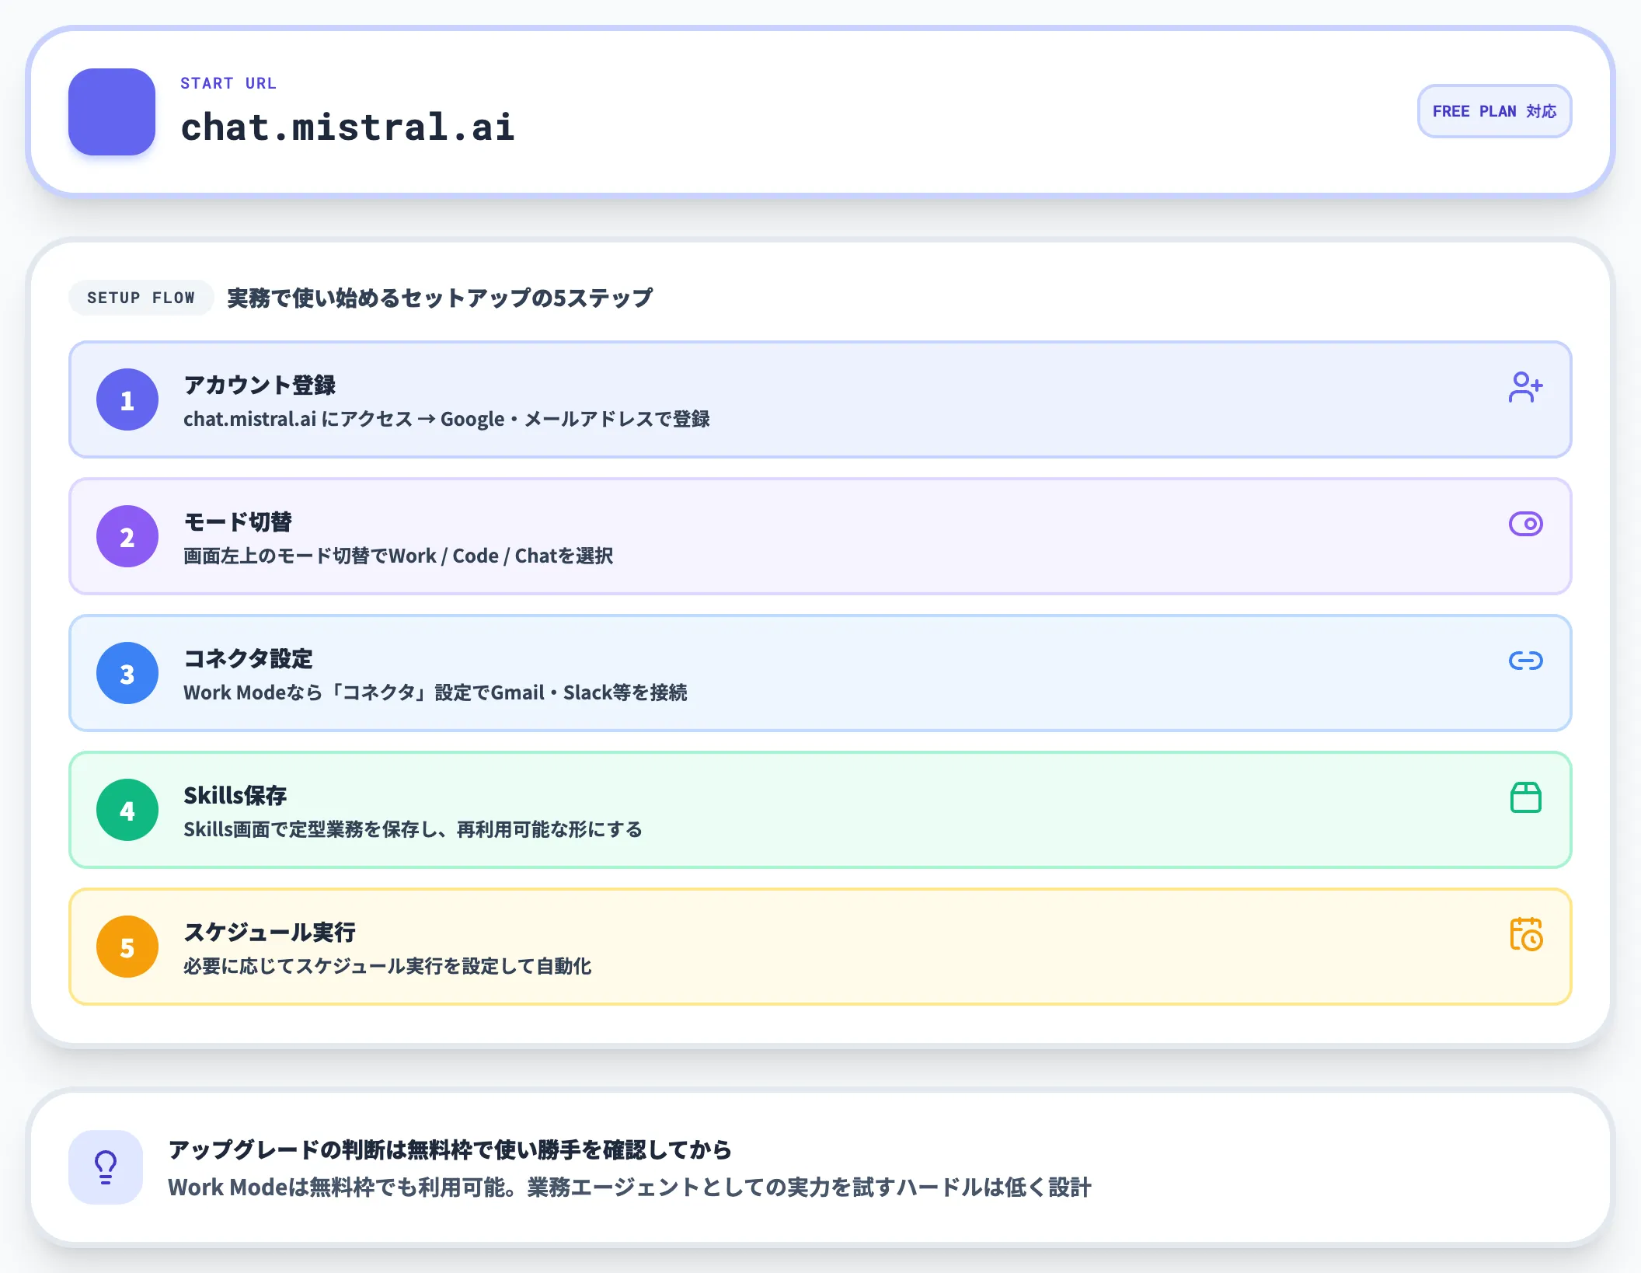Viewport: 1641px width, 1273px height.
Task: Click the text Skills画面で定型業務を保存し
Action: (x=413, y=829)
